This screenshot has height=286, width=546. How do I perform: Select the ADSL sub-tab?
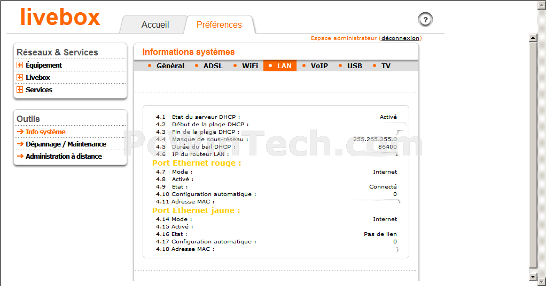pos(213,66)
